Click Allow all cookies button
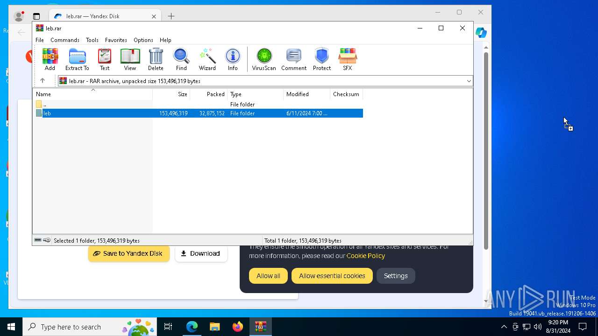Viewport: 598px width, 336px height. (x=268, y=276)
